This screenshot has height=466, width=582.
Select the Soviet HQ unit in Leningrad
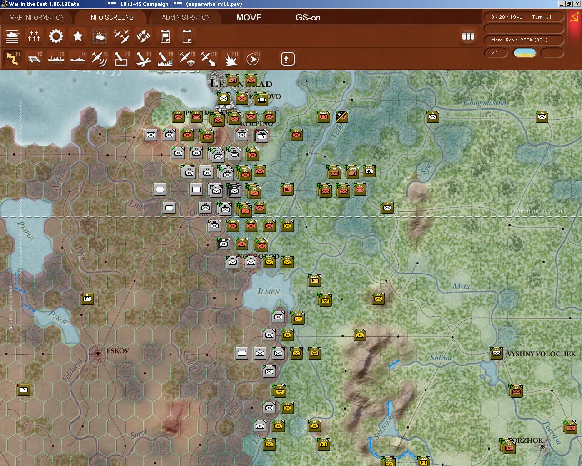point(232,81)
